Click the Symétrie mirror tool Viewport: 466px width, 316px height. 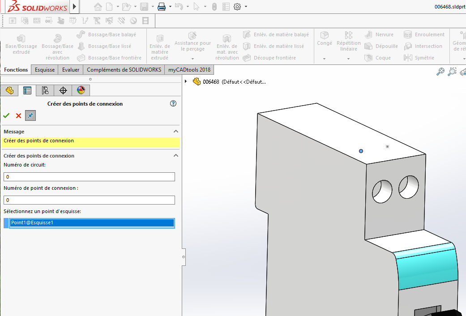pos(419,58)
